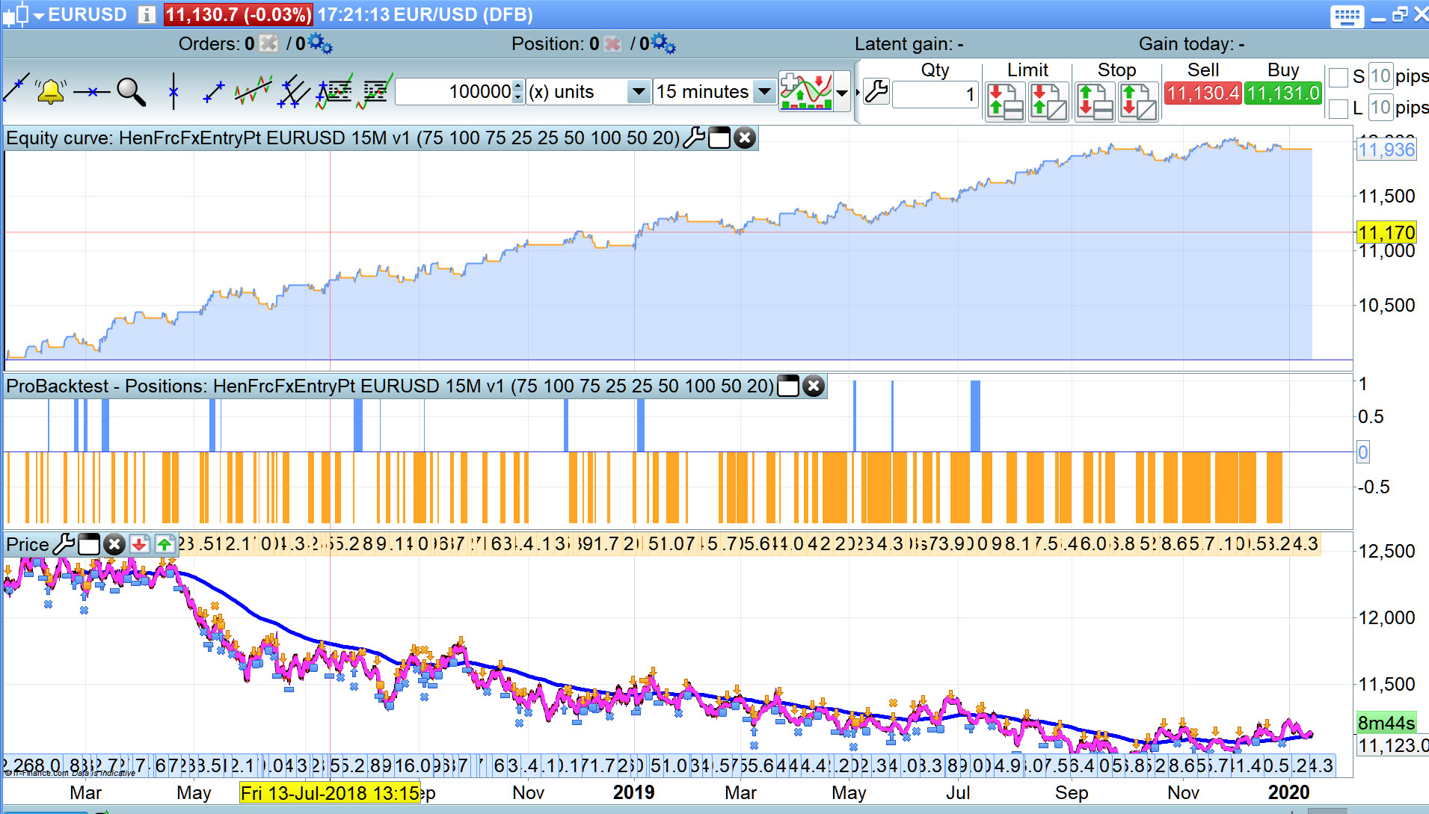
Task: Close the Price panel
Action: (x=114, y=544)
